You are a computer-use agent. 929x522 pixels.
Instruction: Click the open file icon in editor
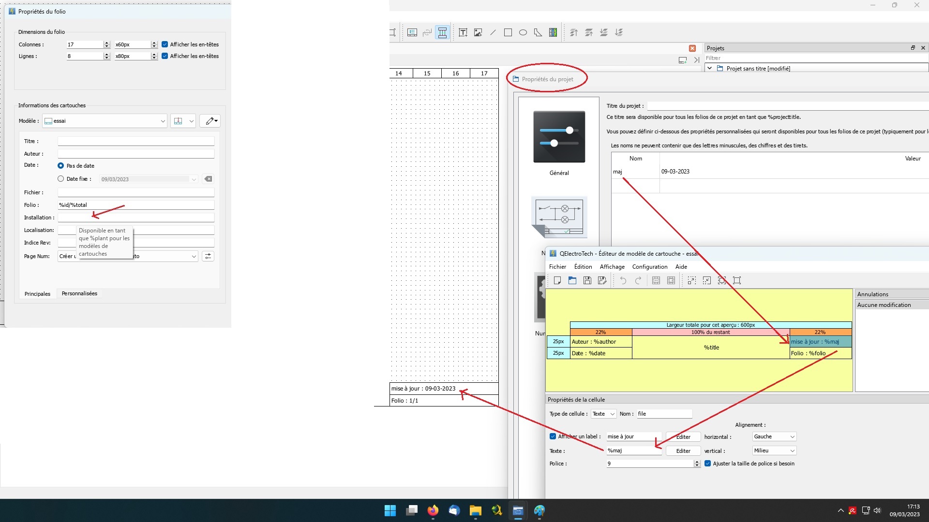[572, 280]
